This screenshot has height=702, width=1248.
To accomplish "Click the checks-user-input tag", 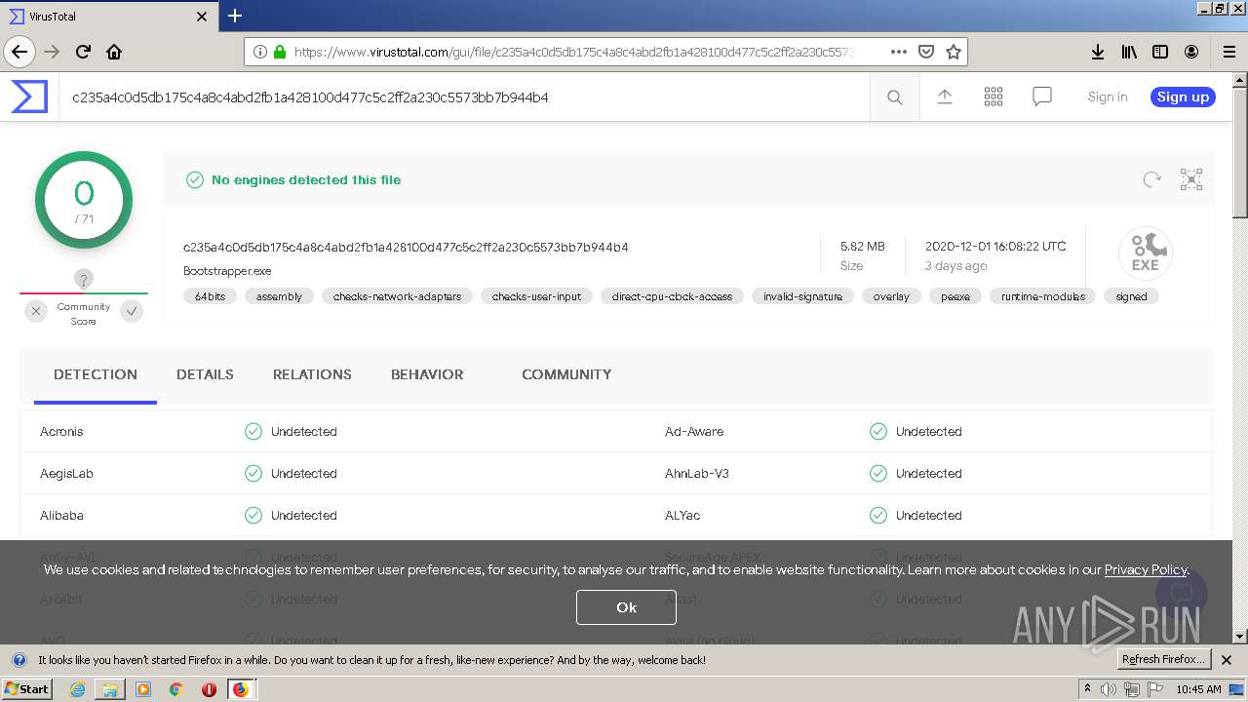I will click(x=536, y=296).
